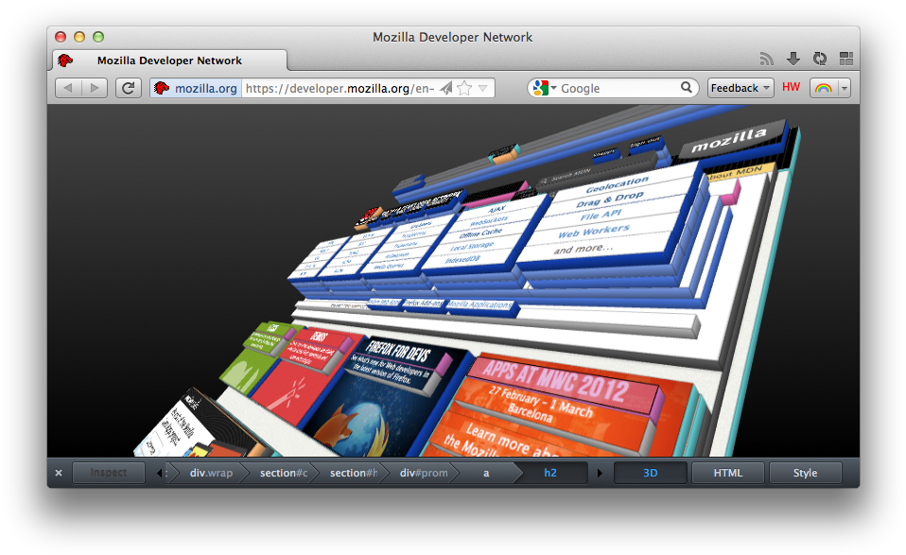Click the yellow minimize window button

(79, 36)
